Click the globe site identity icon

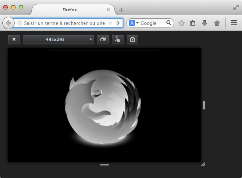pos(19,23)
